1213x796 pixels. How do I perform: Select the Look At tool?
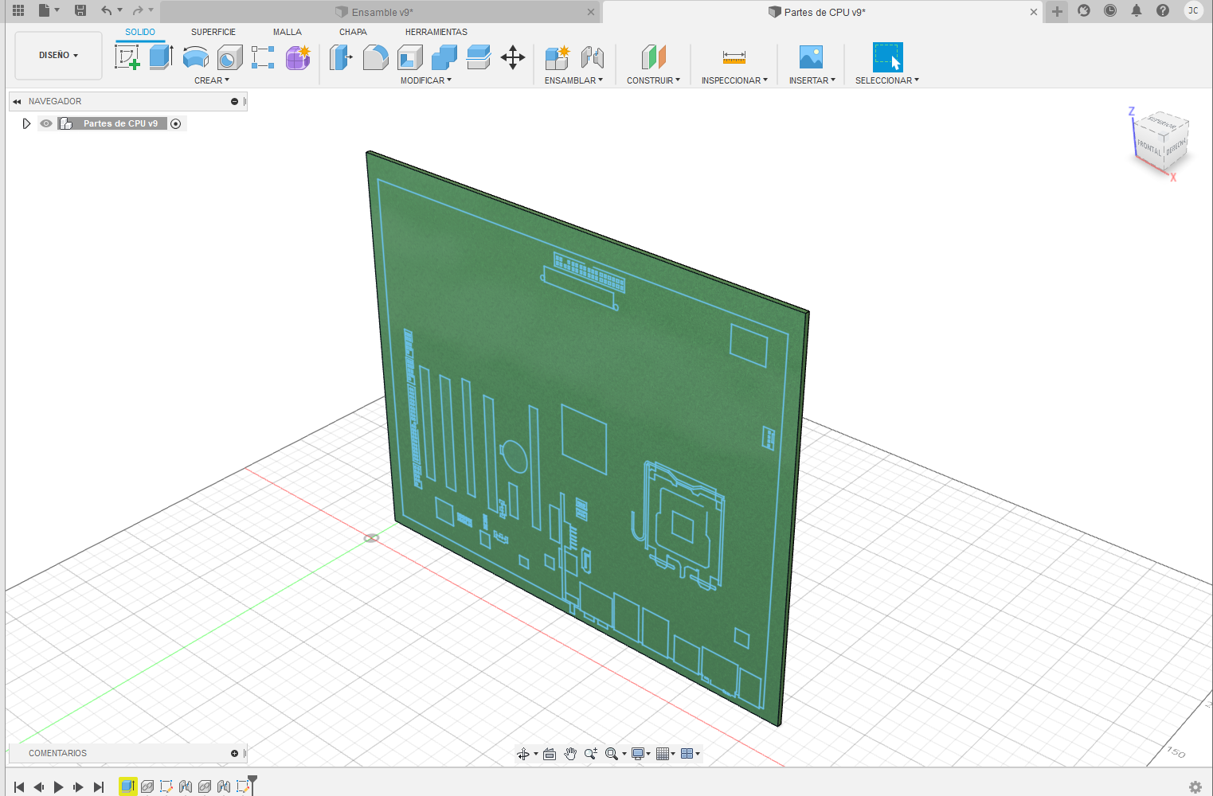(x=550, y=754)
